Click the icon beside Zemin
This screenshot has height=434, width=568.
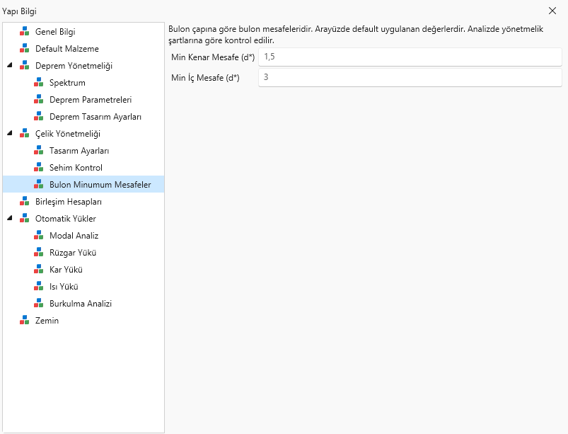(24, 321)
